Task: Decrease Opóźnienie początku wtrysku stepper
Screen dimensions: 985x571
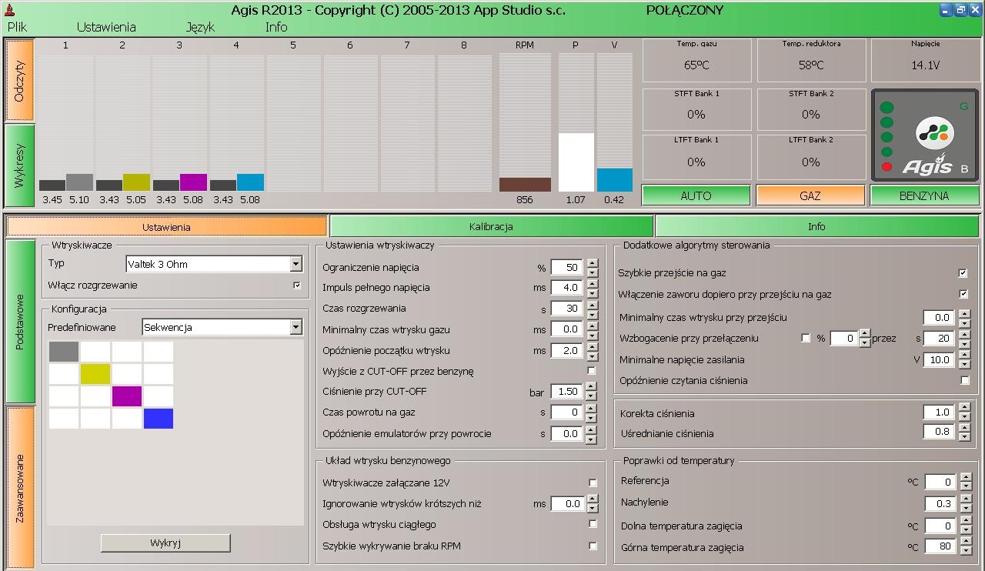Action: pos(592,356)
